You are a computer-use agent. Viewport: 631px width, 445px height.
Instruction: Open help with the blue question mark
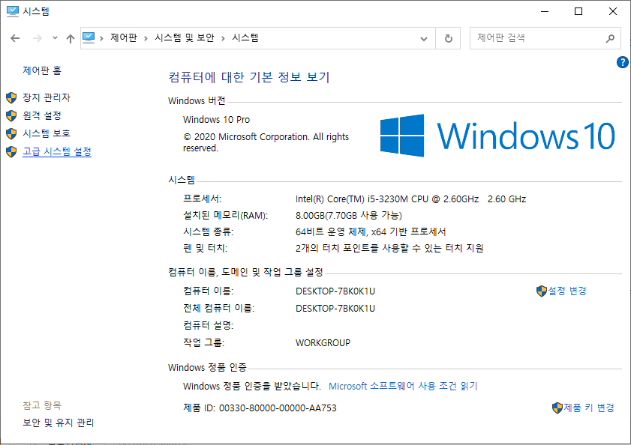pos(622,62)
